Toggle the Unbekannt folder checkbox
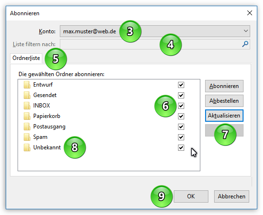The image size is (263, 215). [x=181, y=148]
